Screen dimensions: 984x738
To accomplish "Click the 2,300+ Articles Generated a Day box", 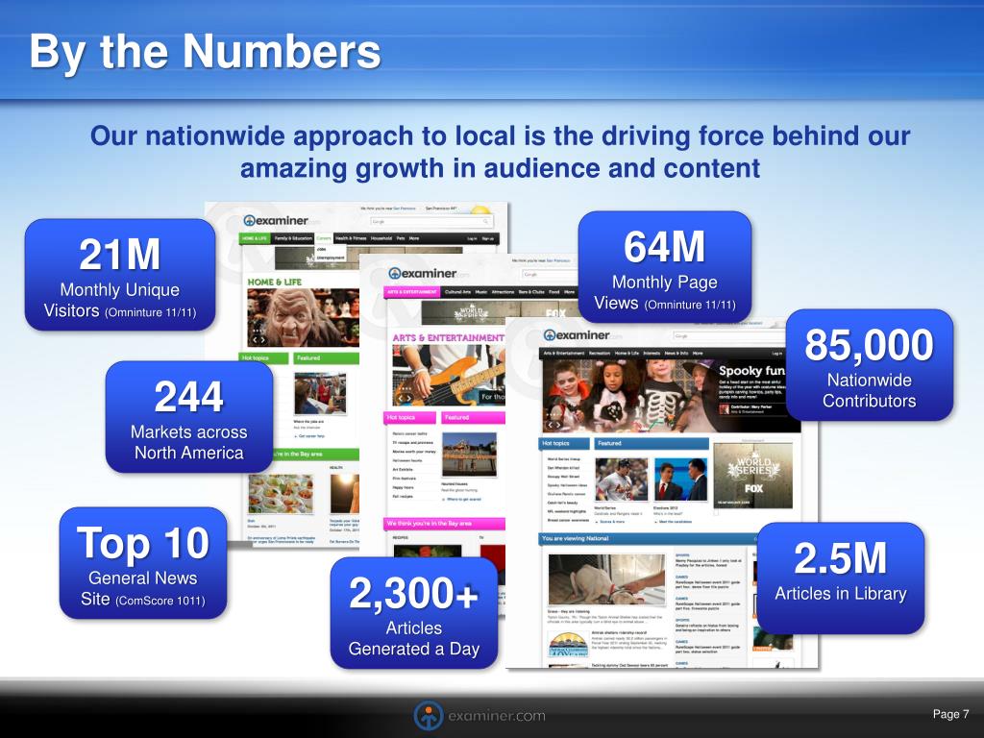I will click(x=414, y=612).
